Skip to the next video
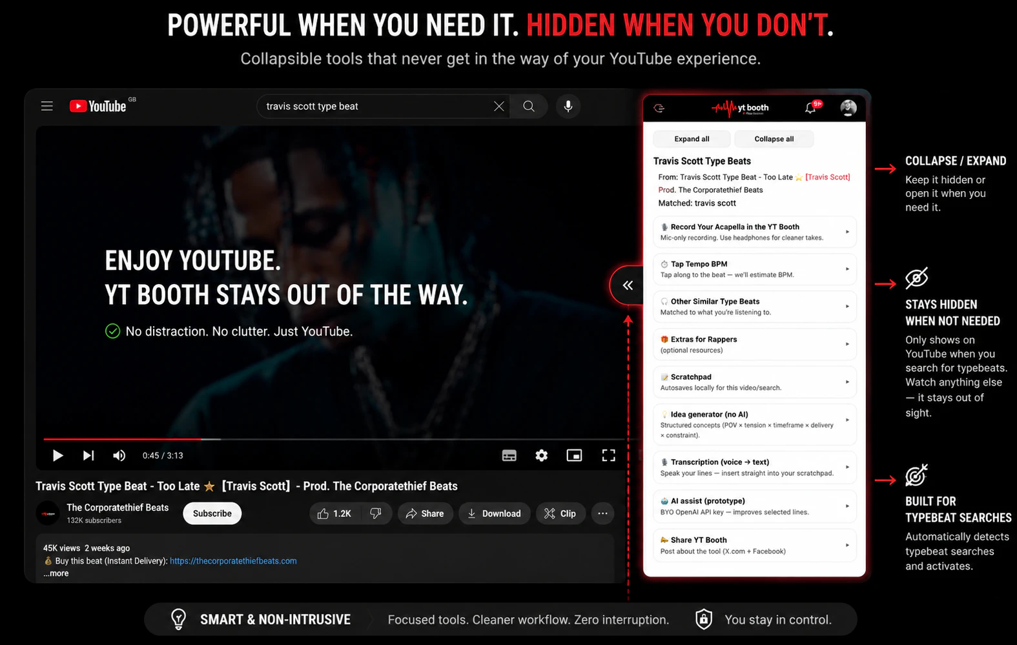Viewport: 1017px width, 645px height. [88, 455]
